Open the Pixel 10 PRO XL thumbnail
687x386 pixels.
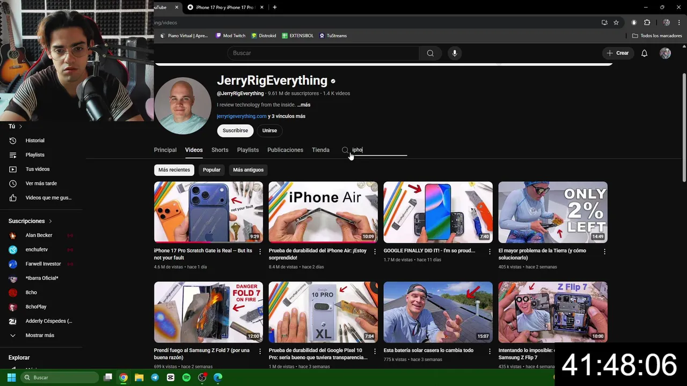tap(323, 312)
